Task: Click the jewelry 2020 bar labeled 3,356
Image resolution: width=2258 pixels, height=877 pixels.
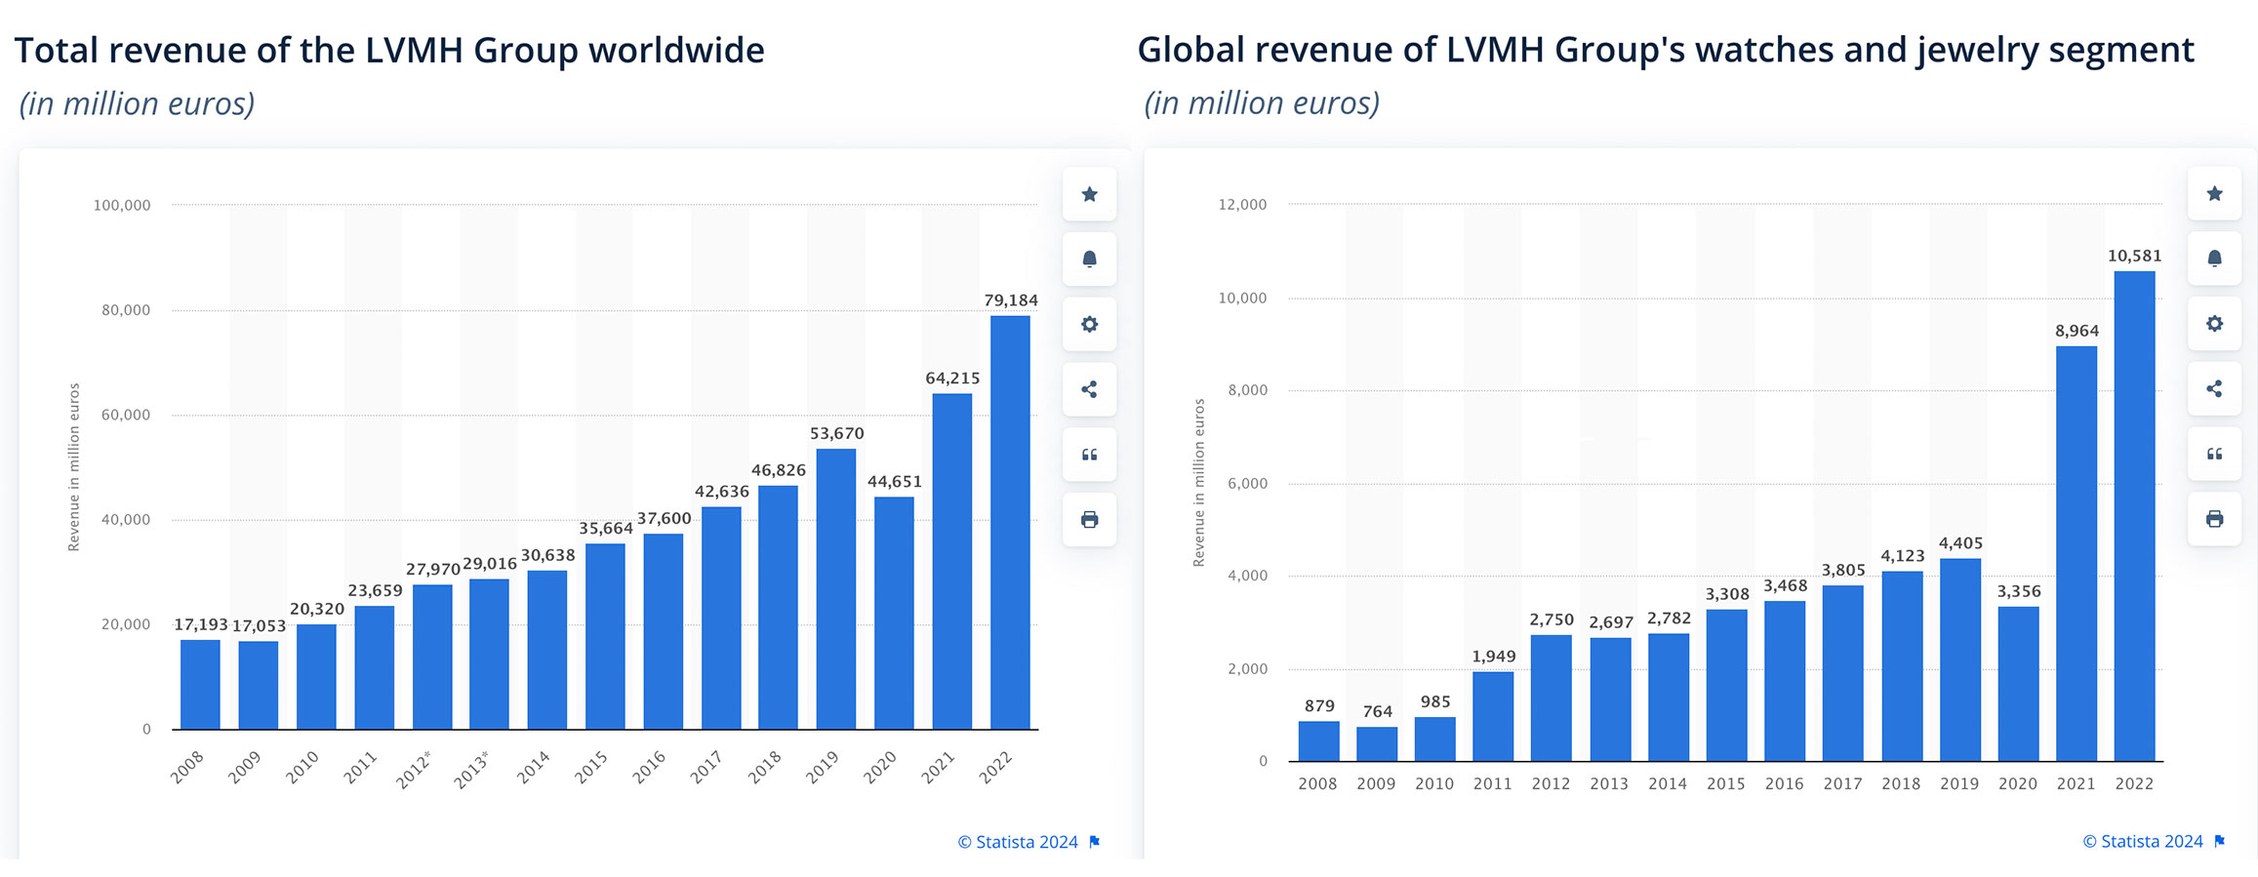Action: point(2018,684)
